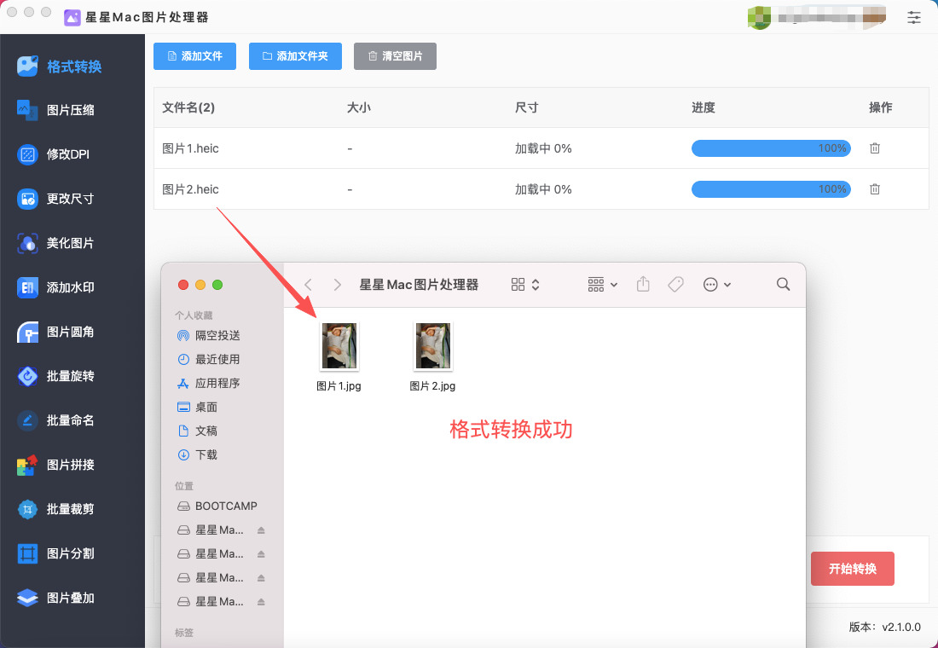938x648 pixels.
Task: Select the 图片 2.jpg thumbnail in Finder
Action: click(x=433, y=346)
